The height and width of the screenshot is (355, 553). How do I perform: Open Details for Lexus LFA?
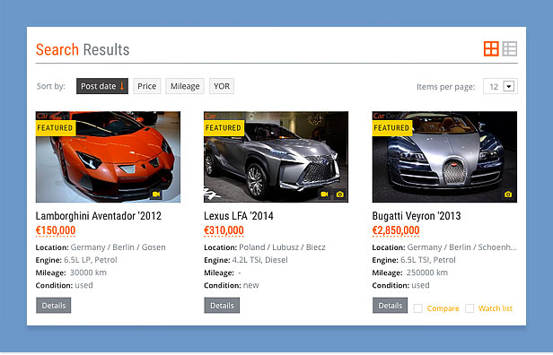pos(222,306)
